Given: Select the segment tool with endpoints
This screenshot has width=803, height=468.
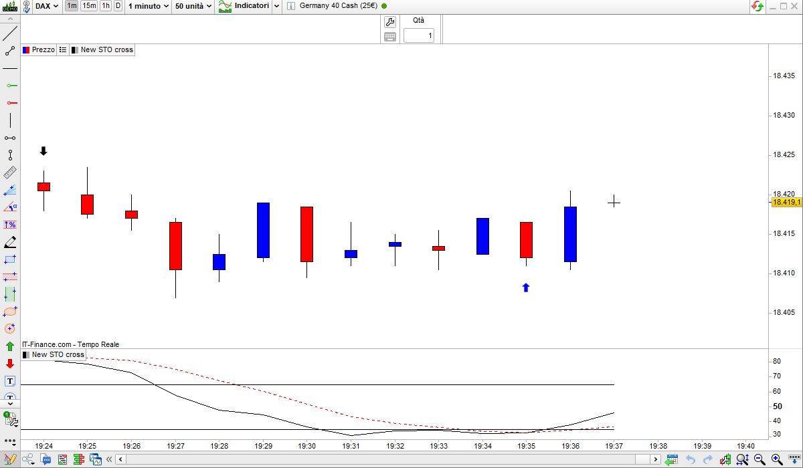Looking at the screenshot, I should point(10,51).
